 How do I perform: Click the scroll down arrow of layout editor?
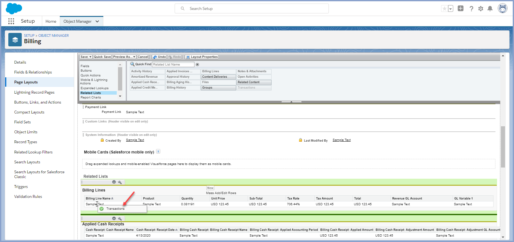[x=503, y=237]
